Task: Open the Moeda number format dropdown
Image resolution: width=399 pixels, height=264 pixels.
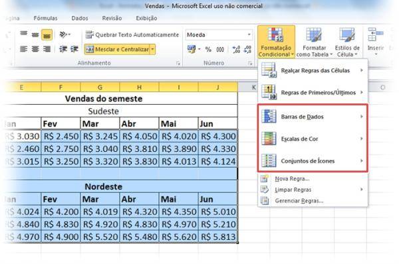Action: tap(219, 34)
